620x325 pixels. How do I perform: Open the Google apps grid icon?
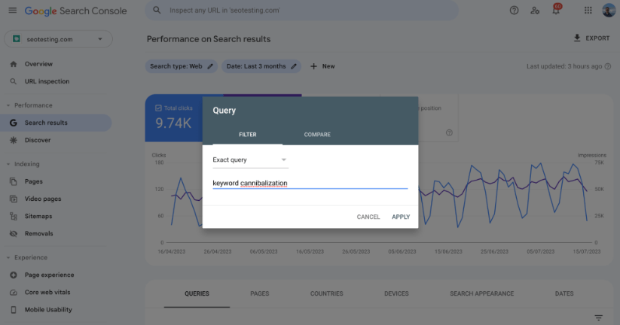588,11
